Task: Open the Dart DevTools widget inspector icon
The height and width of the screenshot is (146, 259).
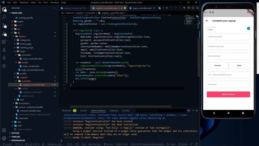Action: [197, 8]
